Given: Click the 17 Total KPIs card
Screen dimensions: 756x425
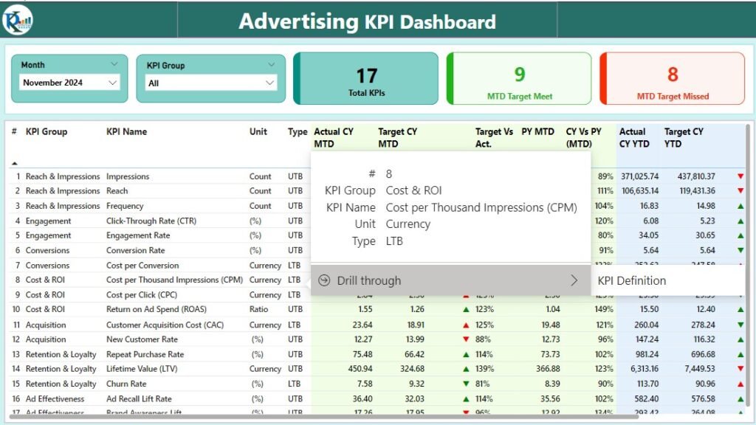Looking at the screenshot, I should click(x=368, y=77).
